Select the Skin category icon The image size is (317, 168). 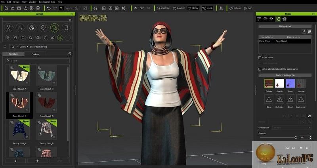pyautogui.click(x=32, y=28)
